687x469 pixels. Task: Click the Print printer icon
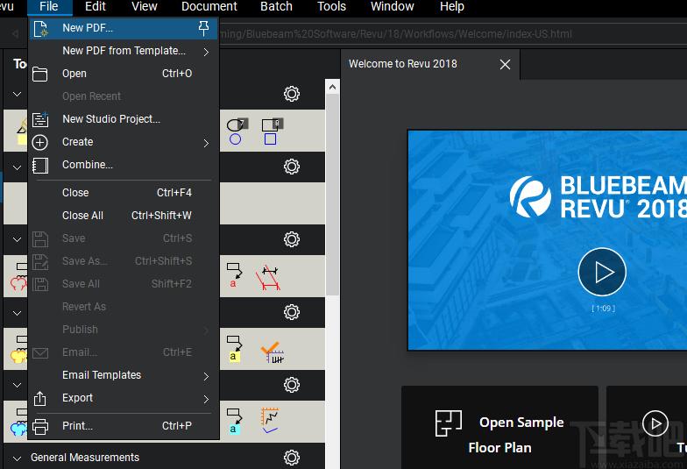pyautogui.click(x=40, y=427)
